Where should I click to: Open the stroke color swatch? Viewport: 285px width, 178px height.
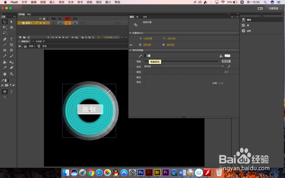147,56
